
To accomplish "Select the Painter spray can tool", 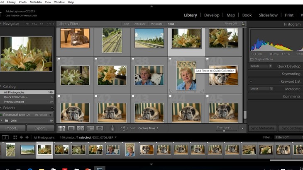I will pyautogui.click(x=112, y=128).
